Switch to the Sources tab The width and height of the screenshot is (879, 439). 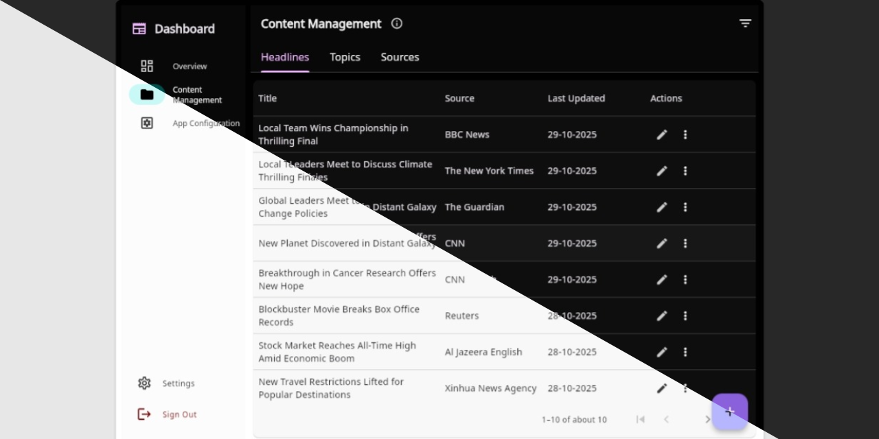point(400,57)
